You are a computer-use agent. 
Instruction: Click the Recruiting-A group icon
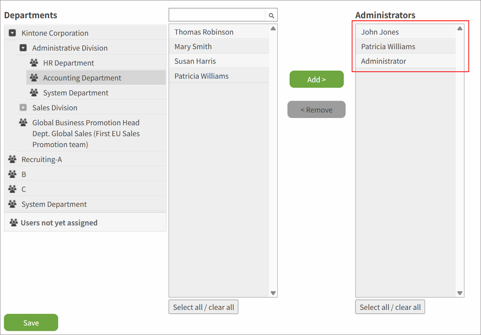pyautogui.click(x=12, y=159)
